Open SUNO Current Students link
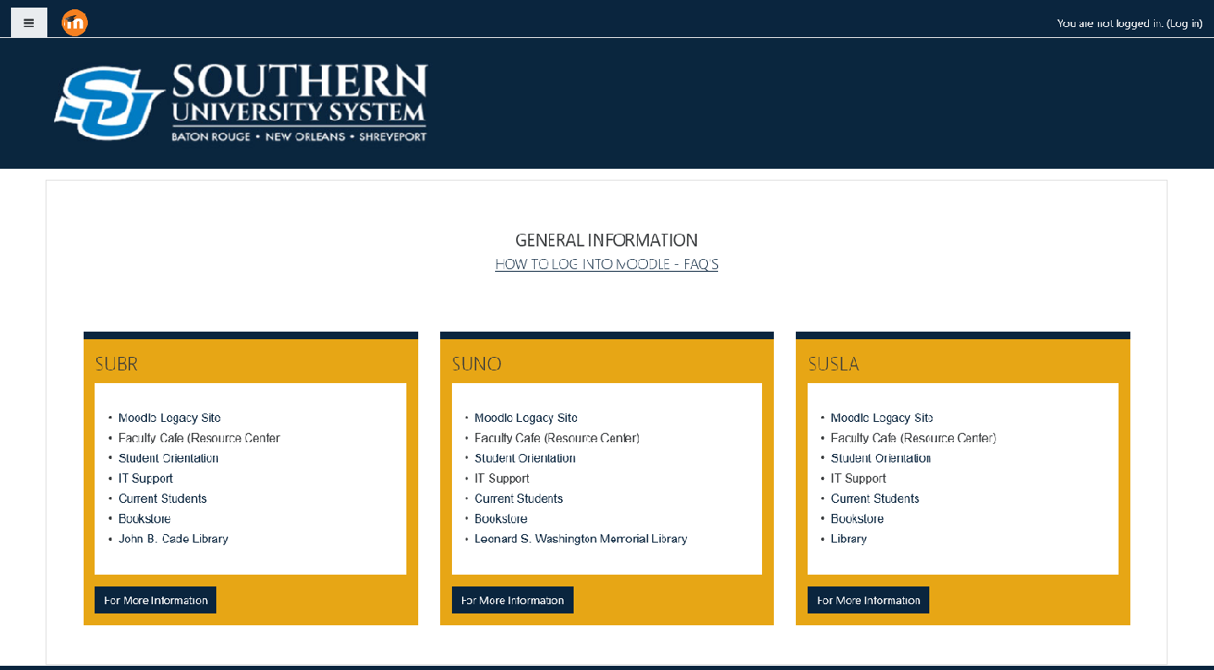Image resolution: width=1214 pixels, height=670 pixels. tap(519, 499)
